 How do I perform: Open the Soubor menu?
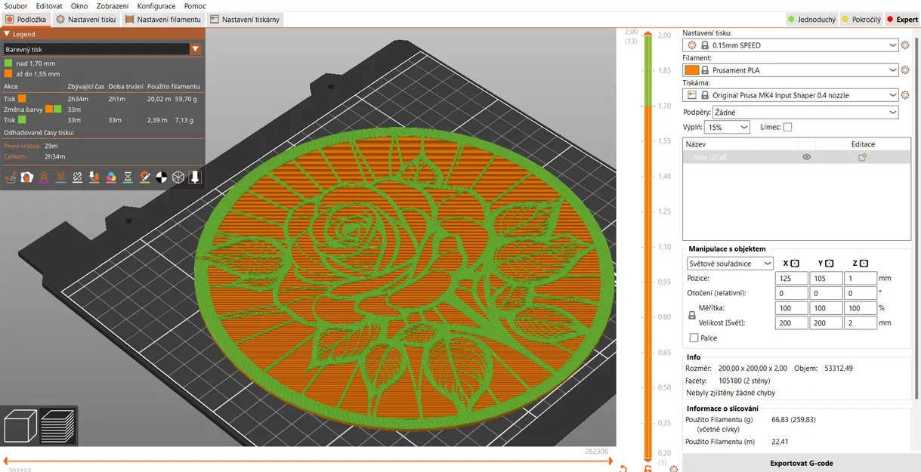click(15, 5)
